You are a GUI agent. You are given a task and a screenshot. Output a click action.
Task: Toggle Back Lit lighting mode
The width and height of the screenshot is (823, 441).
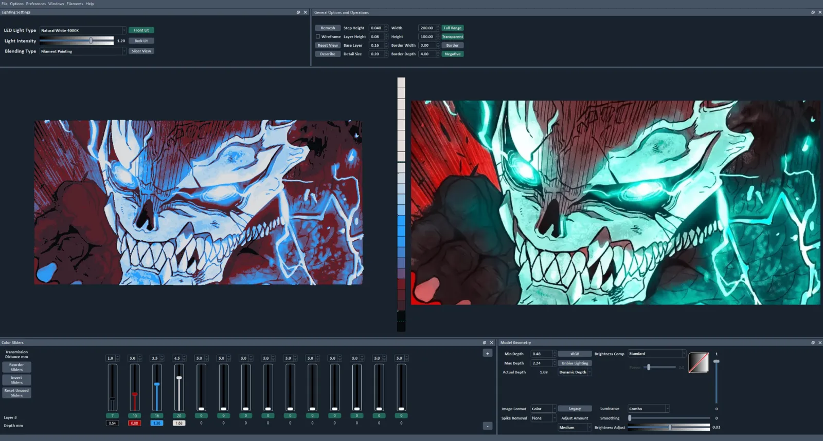[141, 41]
